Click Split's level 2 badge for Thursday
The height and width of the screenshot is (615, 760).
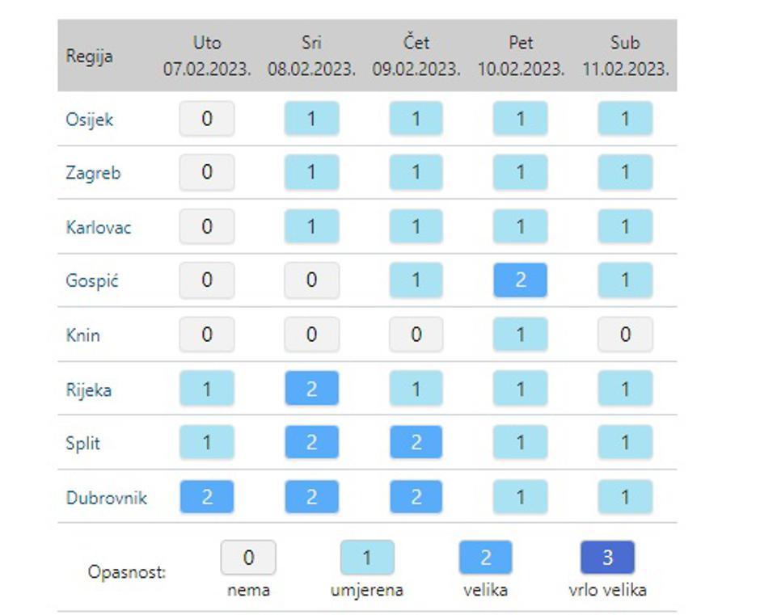[416, 442]
